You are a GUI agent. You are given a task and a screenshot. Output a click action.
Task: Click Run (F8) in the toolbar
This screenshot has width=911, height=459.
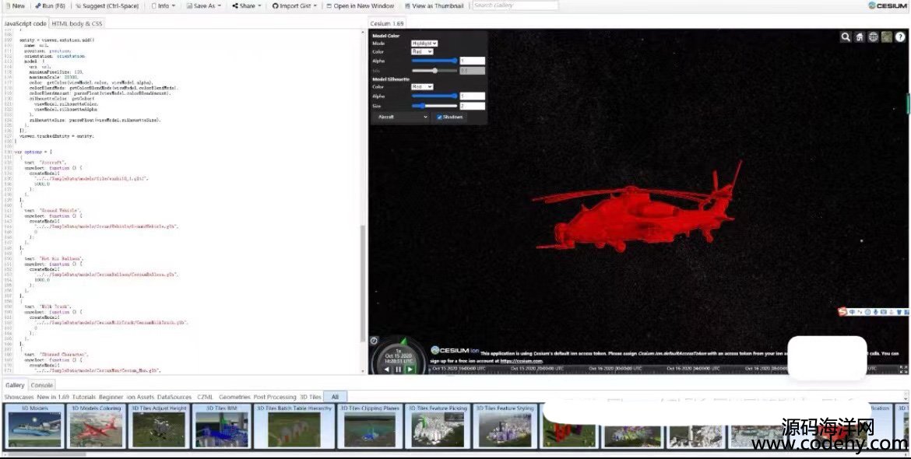click(51, 5)
